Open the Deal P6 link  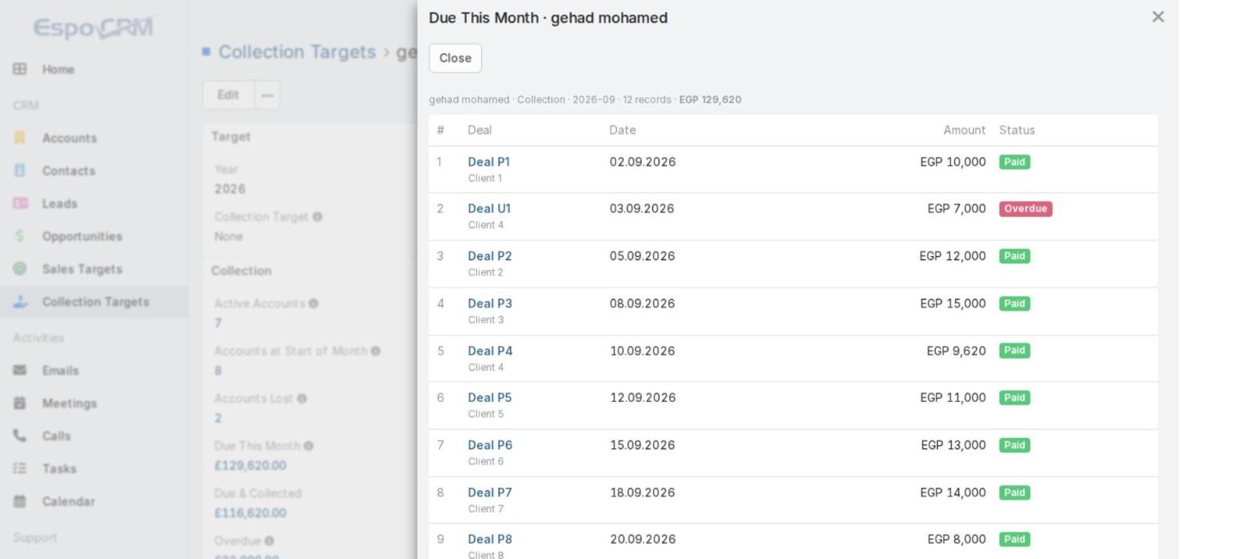click(x=490, y=445)
